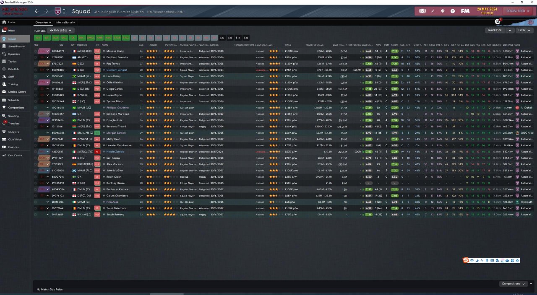This screenshot has width=537, height=295.
Task: Open the Tactics sidebar icon
Action: [x=4, y=62]
